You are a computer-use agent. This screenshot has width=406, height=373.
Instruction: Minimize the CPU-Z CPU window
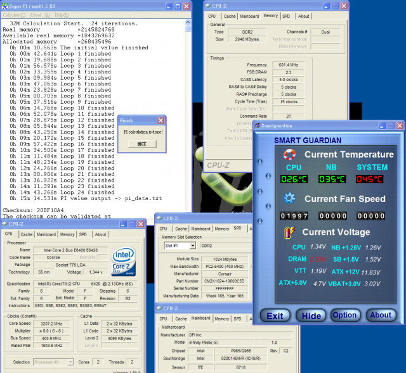pos(123,224)
